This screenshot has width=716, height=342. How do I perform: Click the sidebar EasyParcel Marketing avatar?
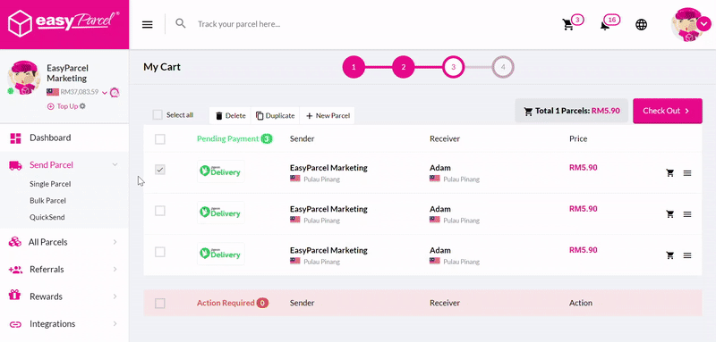coord(24,78)
